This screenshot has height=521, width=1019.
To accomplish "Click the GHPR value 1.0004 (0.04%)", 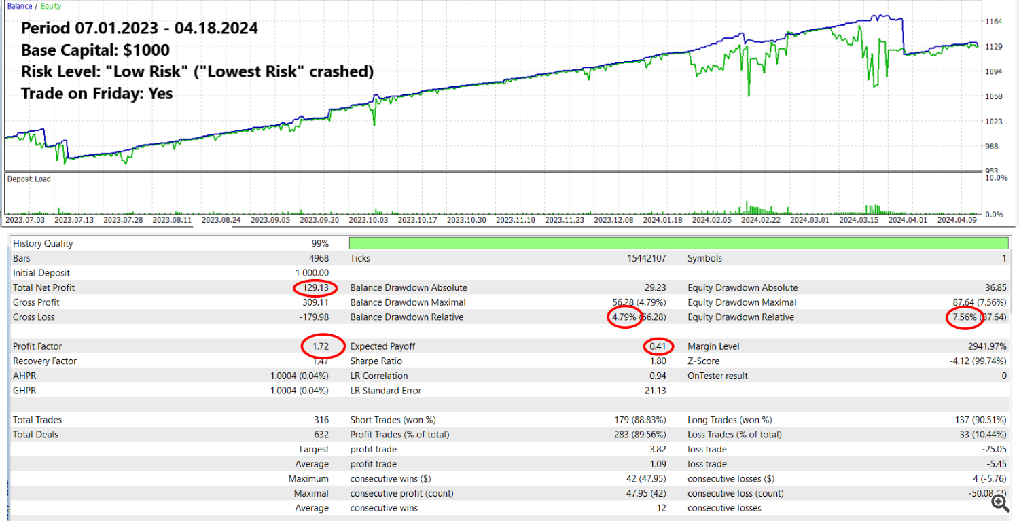I will tap(300, 391).
